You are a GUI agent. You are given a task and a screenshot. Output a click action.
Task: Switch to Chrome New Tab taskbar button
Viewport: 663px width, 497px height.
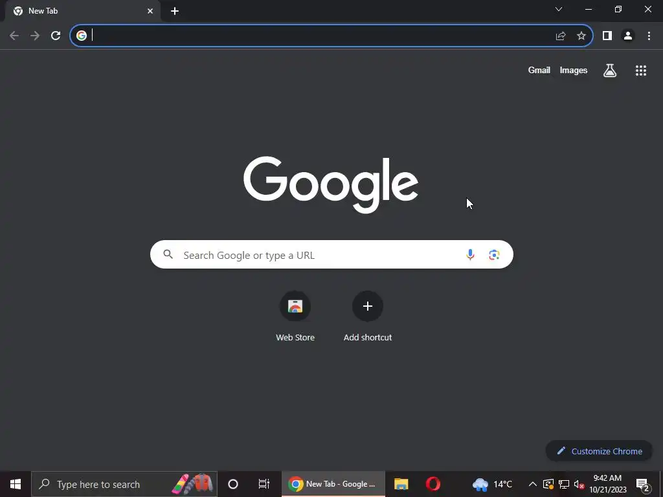(x=333, y=484)
